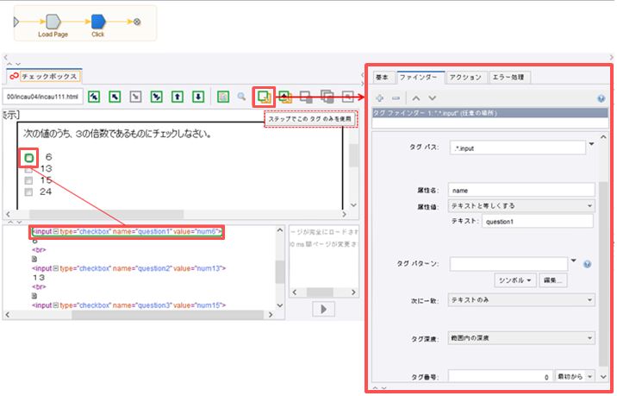Click the シンボル button
617x396 pixels.
(517, 280)
